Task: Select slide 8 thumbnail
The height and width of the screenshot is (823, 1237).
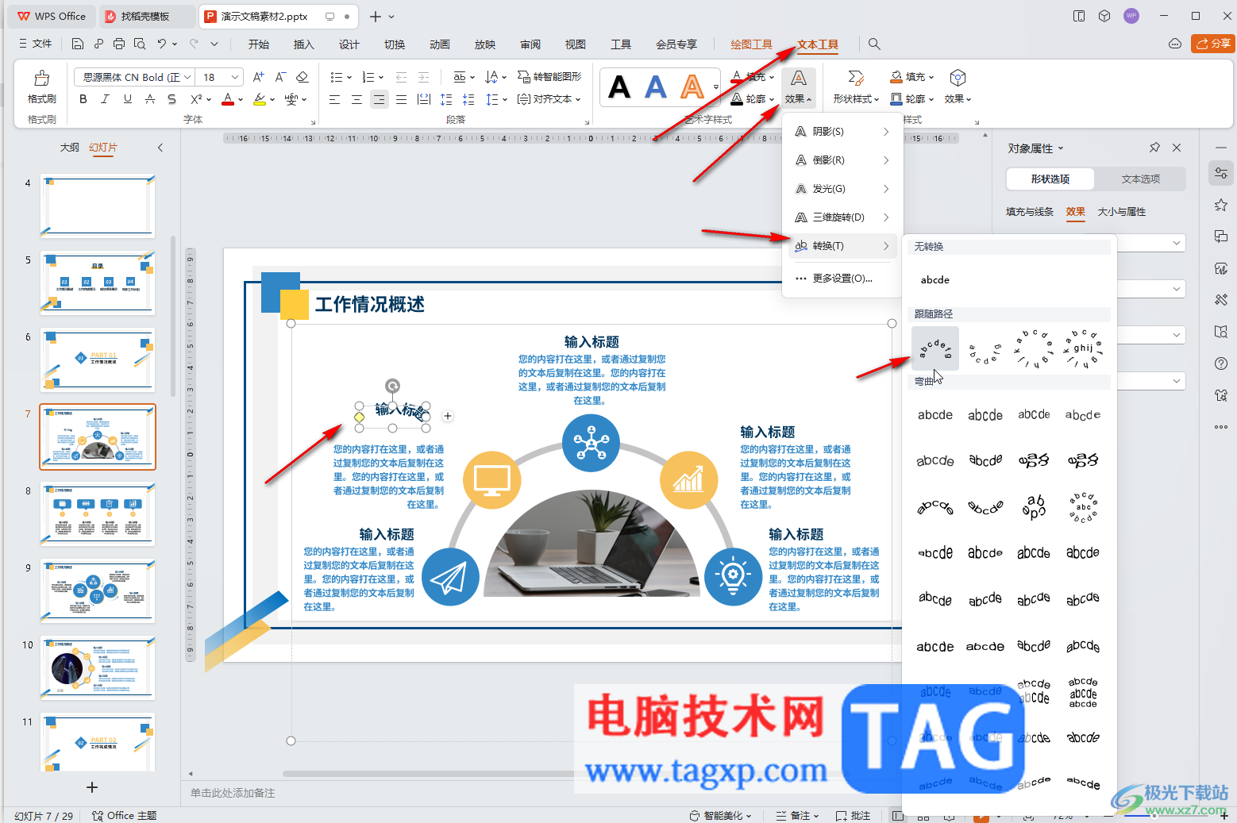Action: 98,513
